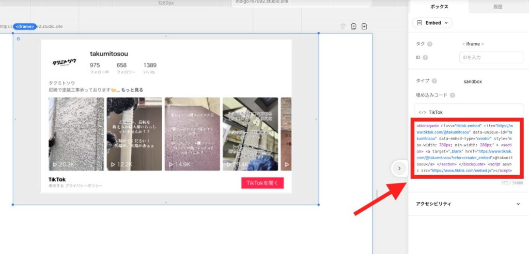Click the help icon next to タイプ
529x254 pixels.
(x=434, y=81)
